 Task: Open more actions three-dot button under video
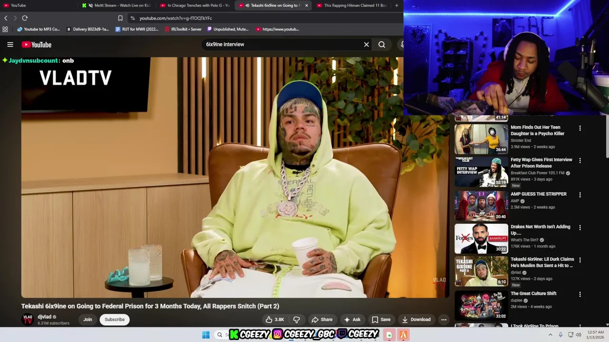(443, 320)
